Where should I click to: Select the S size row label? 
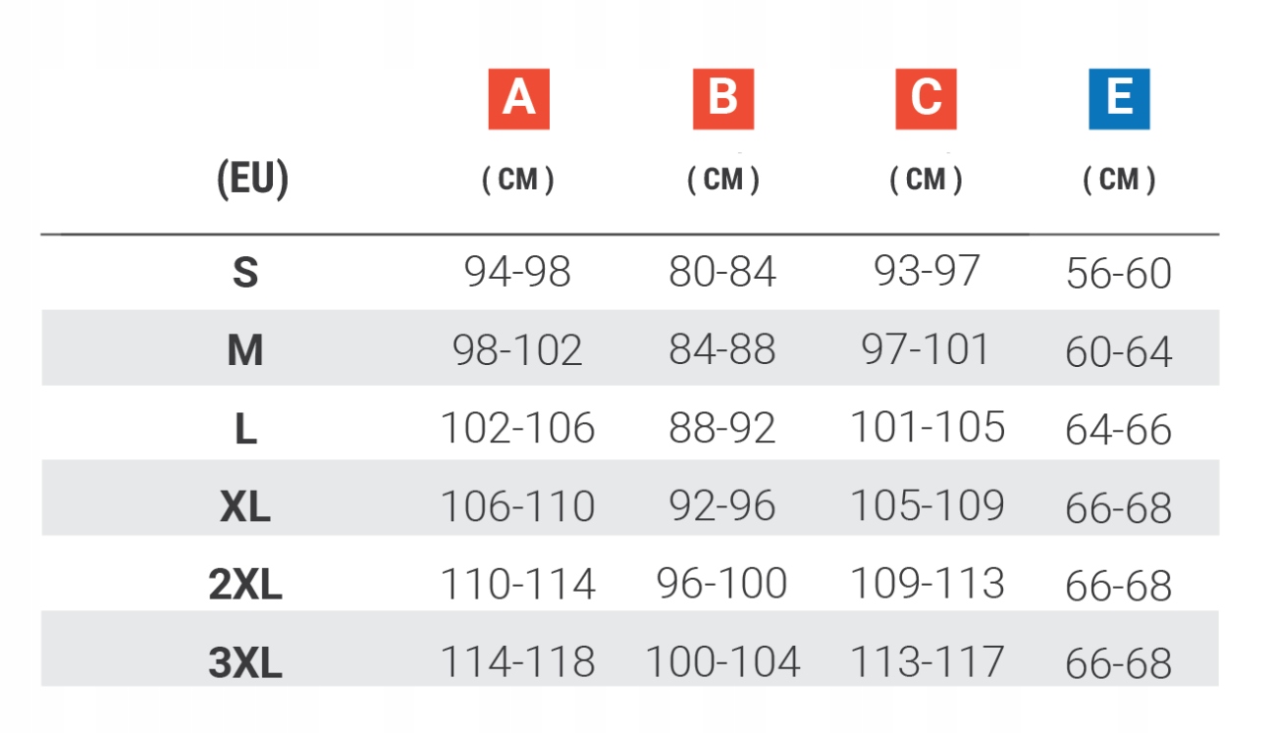[245, 273]
